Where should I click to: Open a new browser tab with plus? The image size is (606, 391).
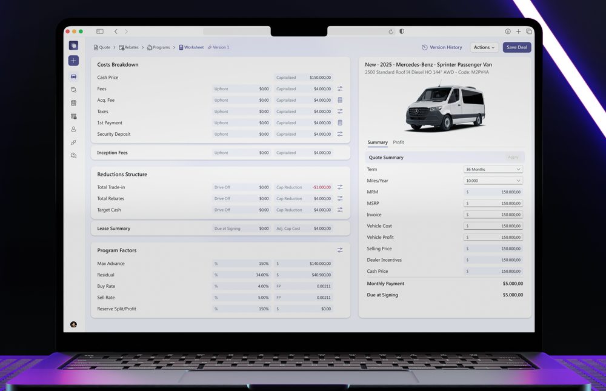pyautogui.click(x=518, y=32)
